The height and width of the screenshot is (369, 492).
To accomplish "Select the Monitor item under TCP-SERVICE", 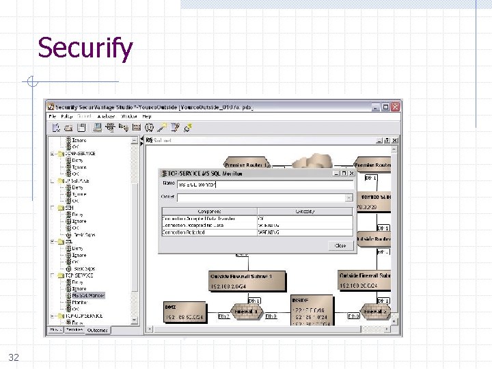I will (x=80, y=303).
